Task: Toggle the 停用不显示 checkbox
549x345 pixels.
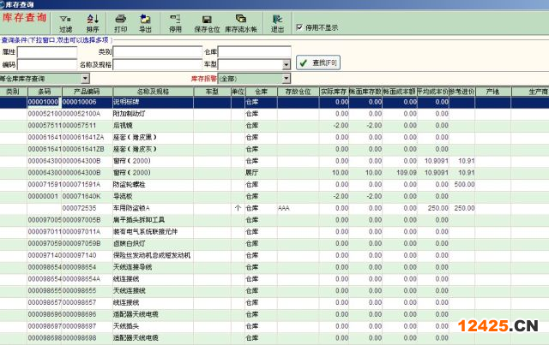Action: click(299, 27)
